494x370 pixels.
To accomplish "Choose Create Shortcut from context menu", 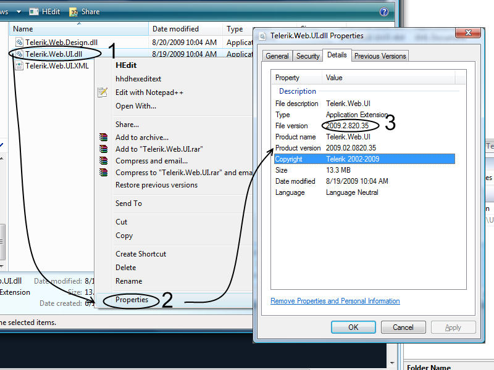I will click(x=141, y=254).
